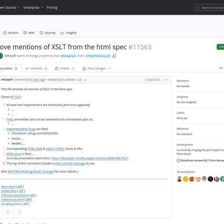The width and height of the screenshot is (224, 224).
Task: Open the three-dot menu on mfreed7's comment
Action: pyautogui.click(x=166, y=80)
